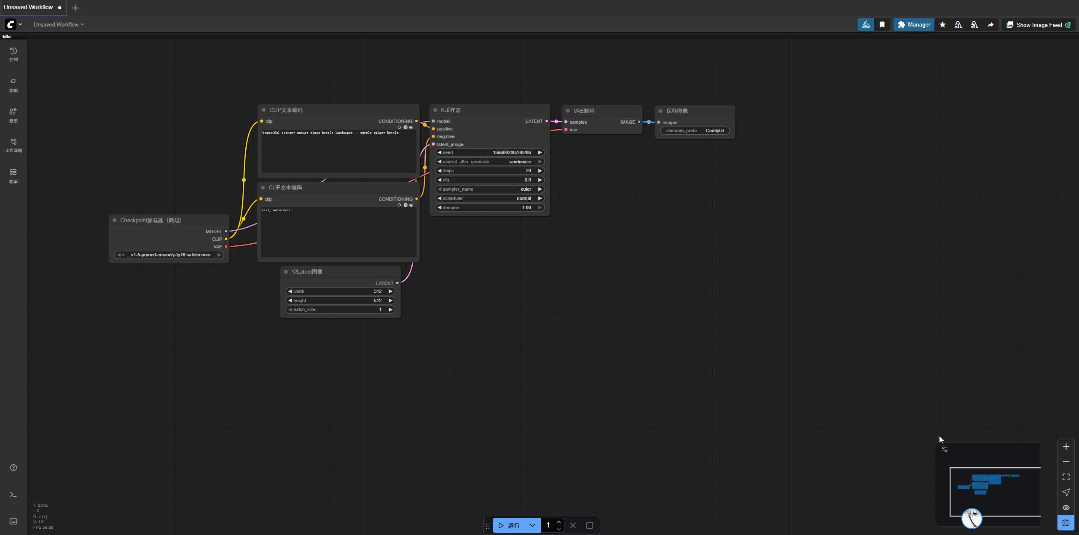This screenshot has height=535, width=1079.
Task: Open the node library sidebar icon
Action: [13, 84]
